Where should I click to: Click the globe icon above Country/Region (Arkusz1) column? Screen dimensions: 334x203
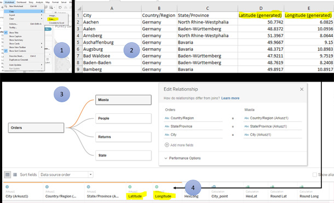click(47, 187)
